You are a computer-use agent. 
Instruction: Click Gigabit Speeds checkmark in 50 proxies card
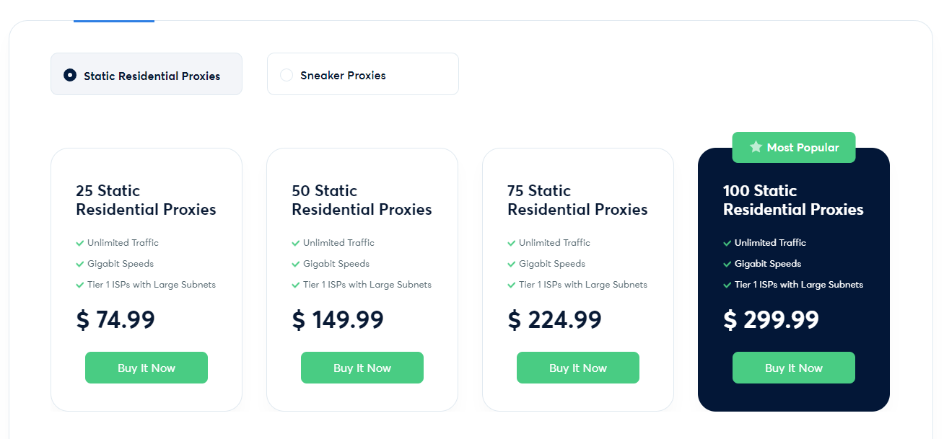(296, 264)
